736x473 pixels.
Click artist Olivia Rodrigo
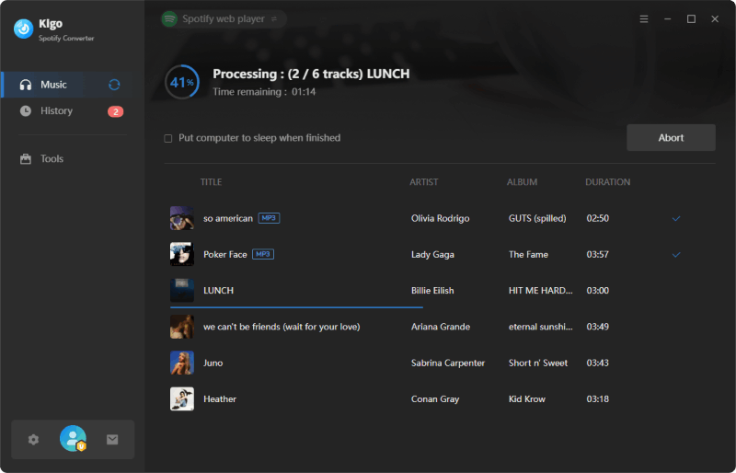pyautogui.click(x=441, y=218)
